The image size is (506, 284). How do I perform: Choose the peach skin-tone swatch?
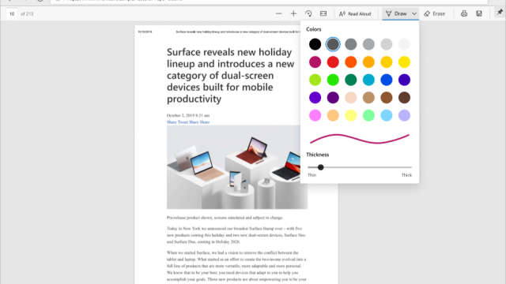(351, 98)
